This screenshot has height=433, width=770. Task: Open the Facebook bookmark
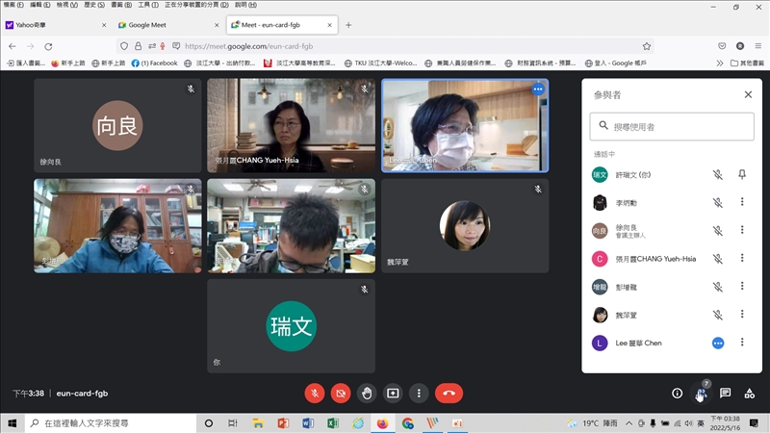(155, 63)
